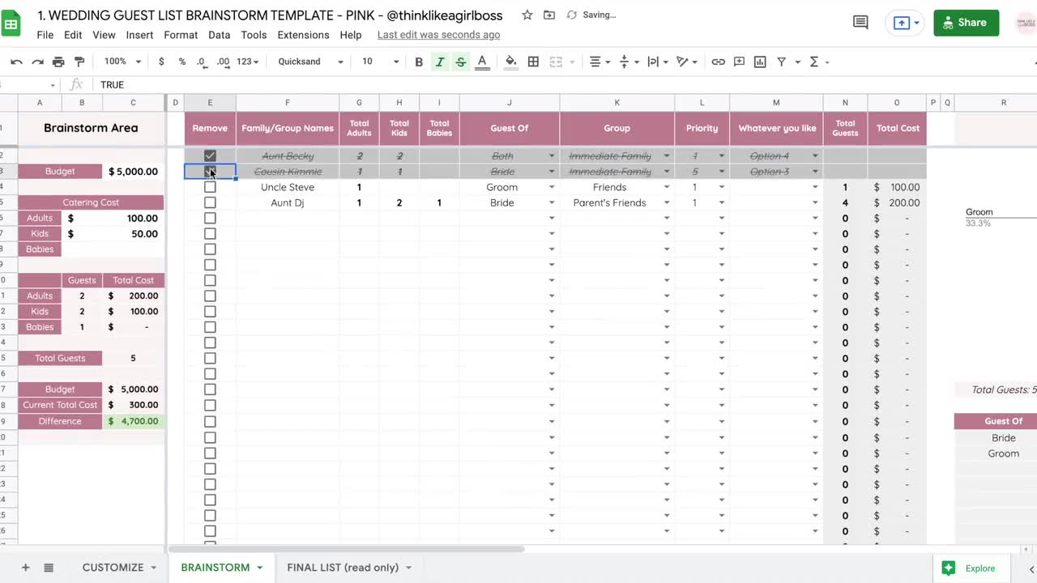Format as percent icon
Viewport: 1037px width, 583px height.
[181, 62]
